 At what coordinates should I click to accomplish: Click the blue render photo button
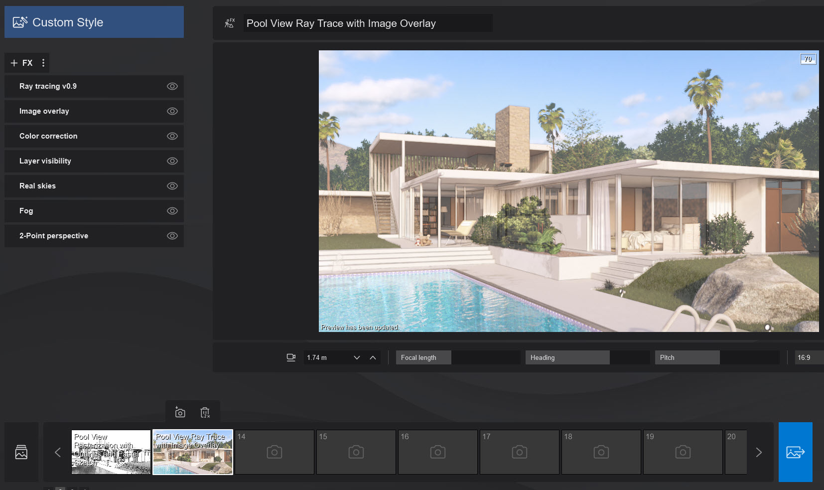click(795, 452)
